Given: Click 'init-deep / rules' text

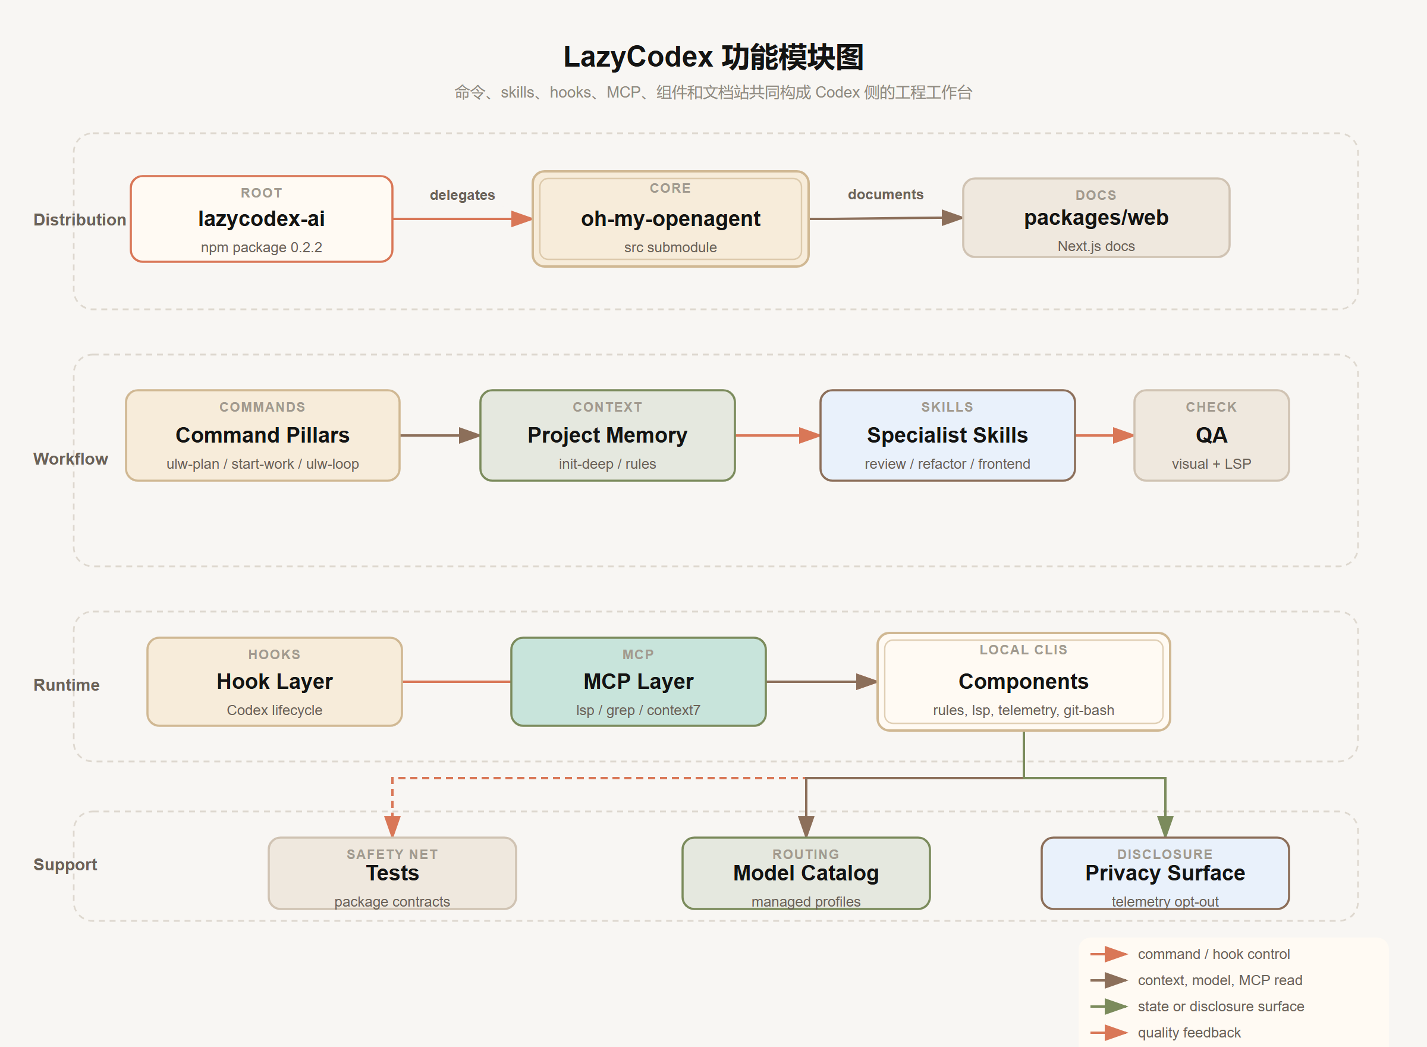Looking at the screenshot, I should pyautogui.click(x=608, y=464).
